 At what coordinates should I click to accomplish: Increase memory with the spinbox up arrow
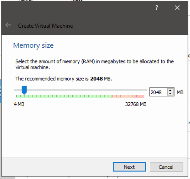170,90
